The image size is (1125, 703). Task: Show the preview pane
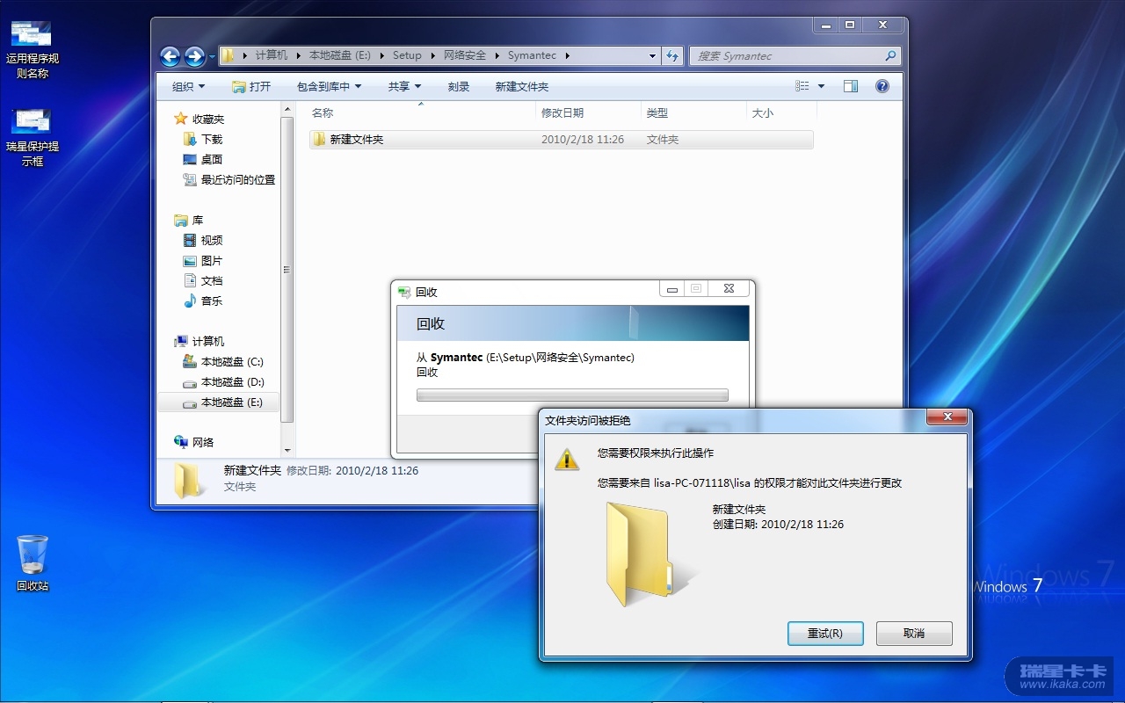pos(850,86)
